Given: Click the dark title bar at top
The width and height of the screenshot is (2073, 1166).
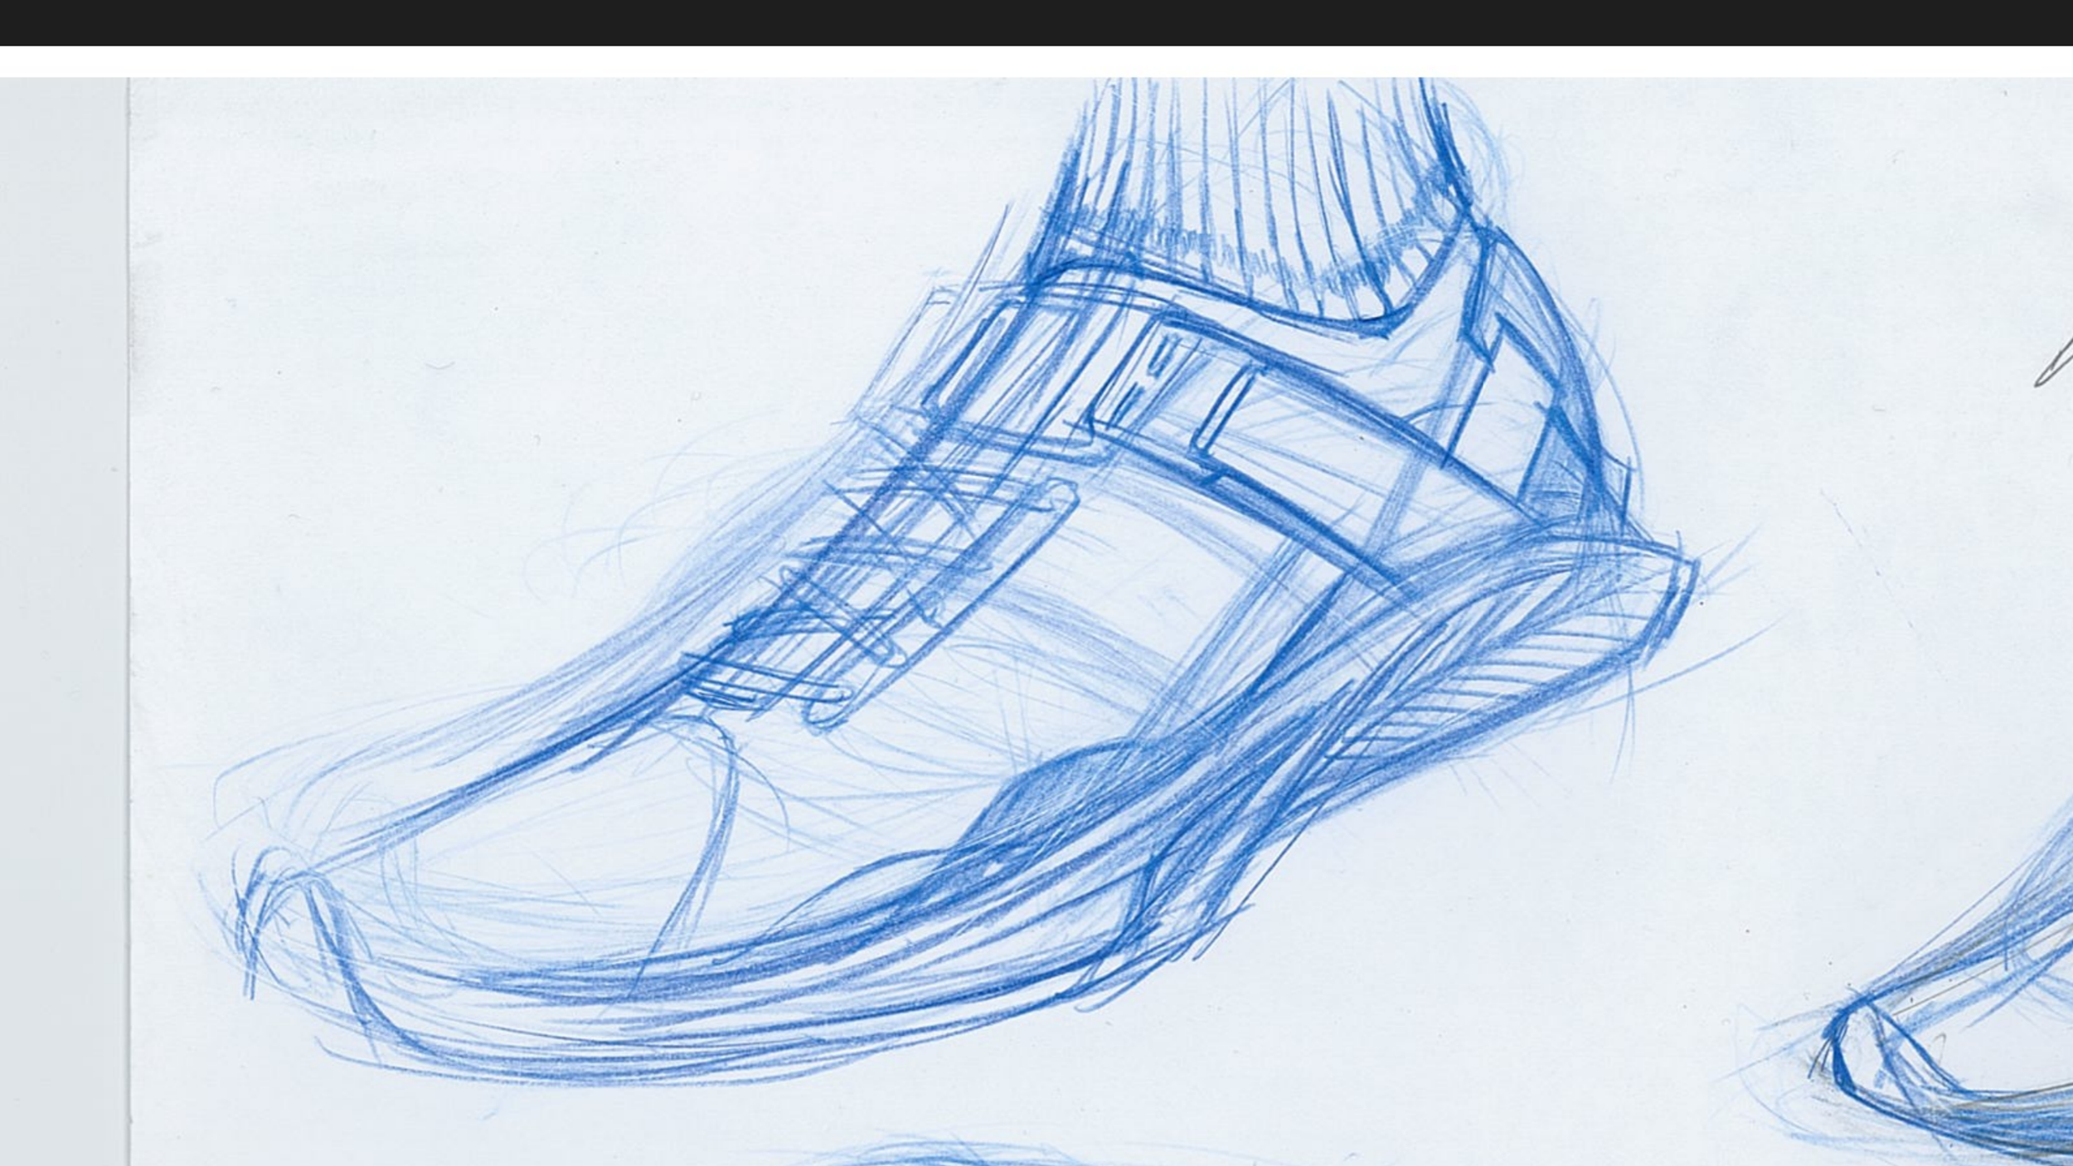Looking at the screenshot, I should pyautogui.click(x=1036, y=22).
